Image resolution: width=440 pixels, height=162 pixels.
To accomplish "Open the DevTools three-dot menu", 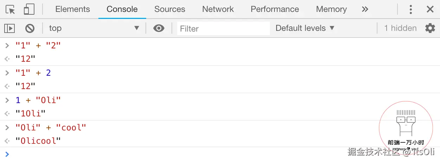I will (410, 9).
